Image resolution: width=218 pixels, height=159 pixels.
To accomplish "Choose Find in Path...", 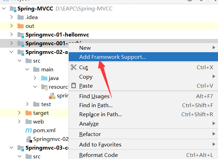I will (143, 105).
